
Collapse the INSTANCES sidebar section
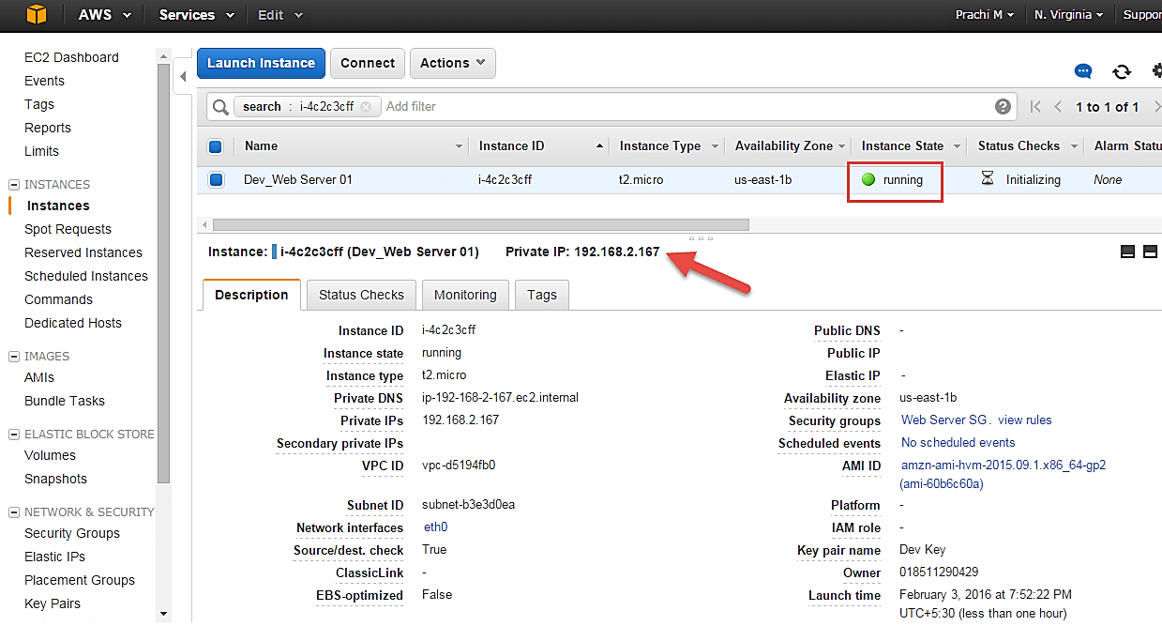[x=14, y=185]
